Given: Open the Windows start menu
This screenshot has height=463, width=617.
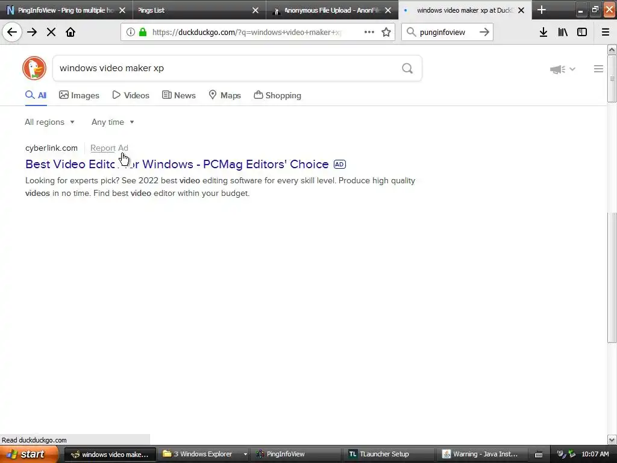Looking at the screenshot, I should tap(29, 454).
